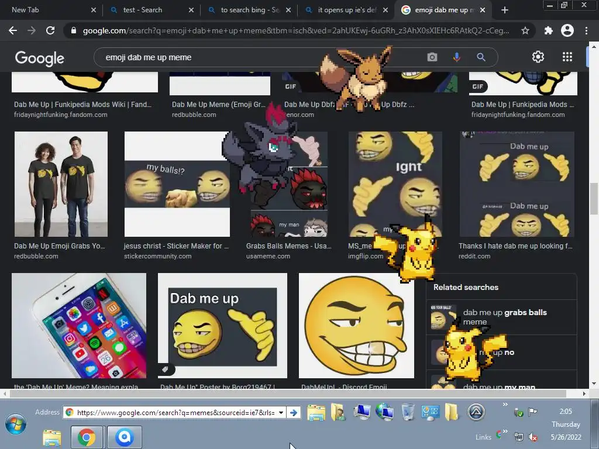The height and width of the screenshot is (449, 599).
Task: Expand the Links toolbar chevron
Action: pos(505,431)
